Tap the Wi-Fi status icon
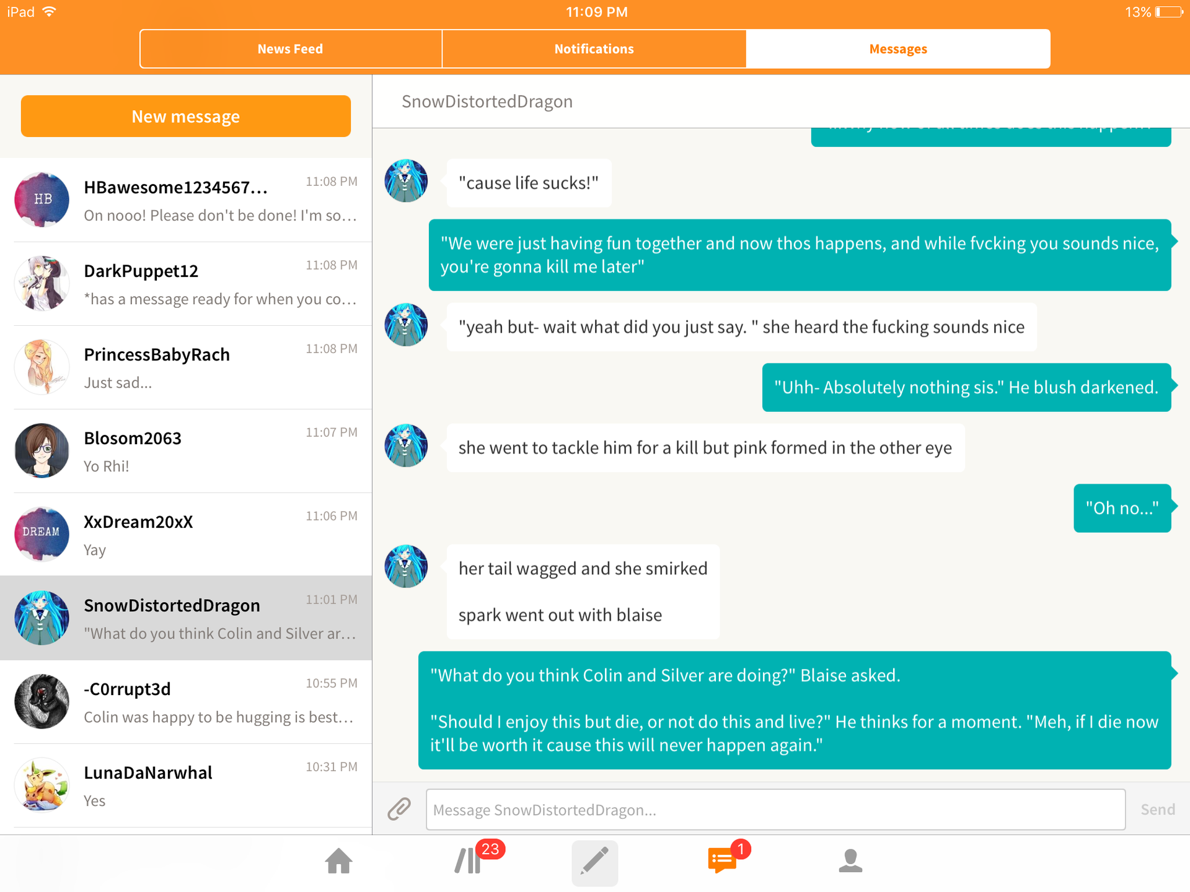1190x892 pixels. [50, 11]
